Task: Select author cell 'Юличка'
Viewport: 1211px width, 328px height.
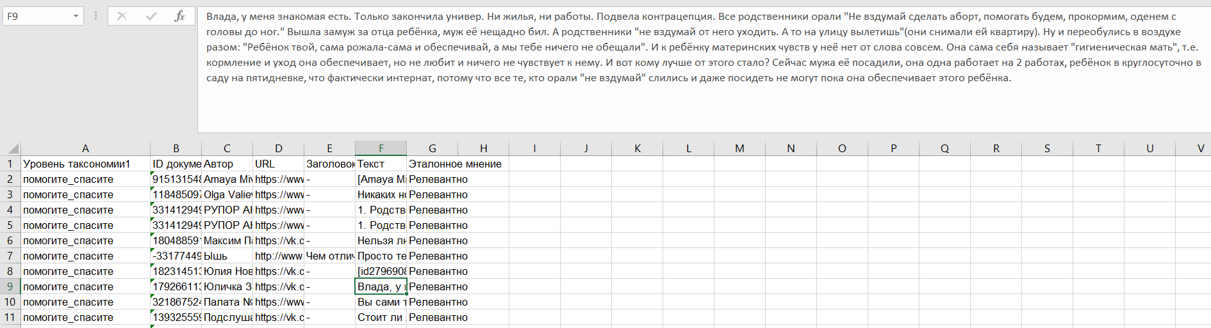Action: (227, 286)
